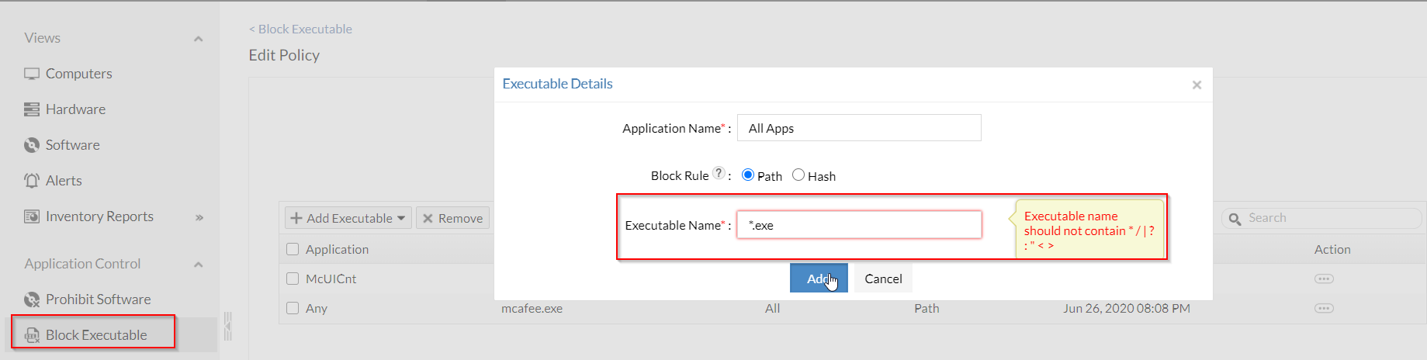The height and width of the screenshot is (360, 1427).
Task: Click the Prohibit Software icon
Action: point(32,299)
